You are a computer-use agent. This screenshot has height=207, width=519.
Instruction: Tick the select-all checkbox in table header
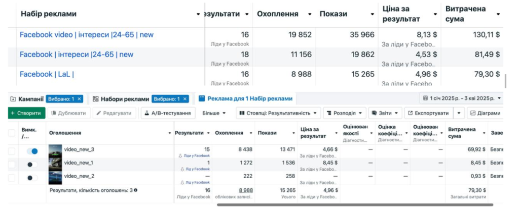click(12, 133)
